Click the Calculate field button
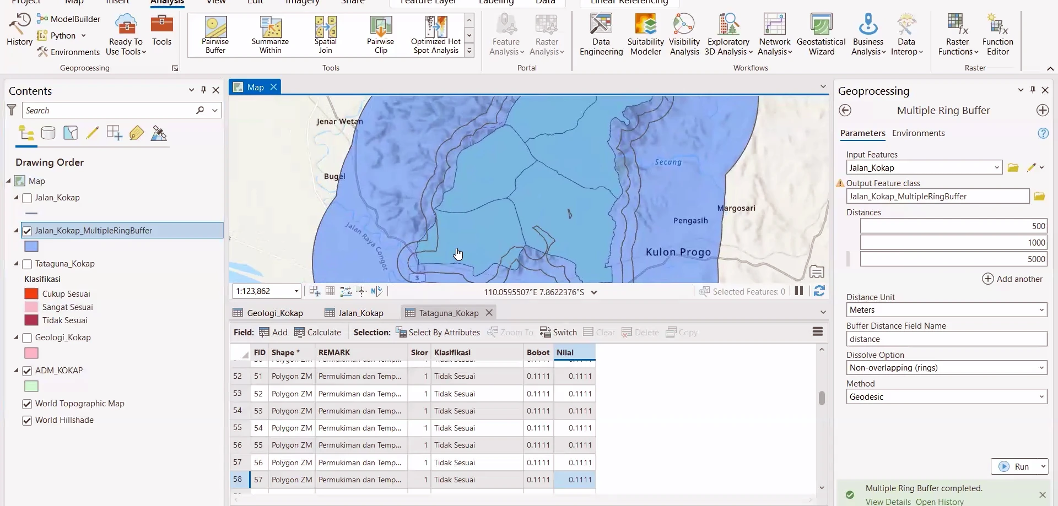 click(318, 332)
